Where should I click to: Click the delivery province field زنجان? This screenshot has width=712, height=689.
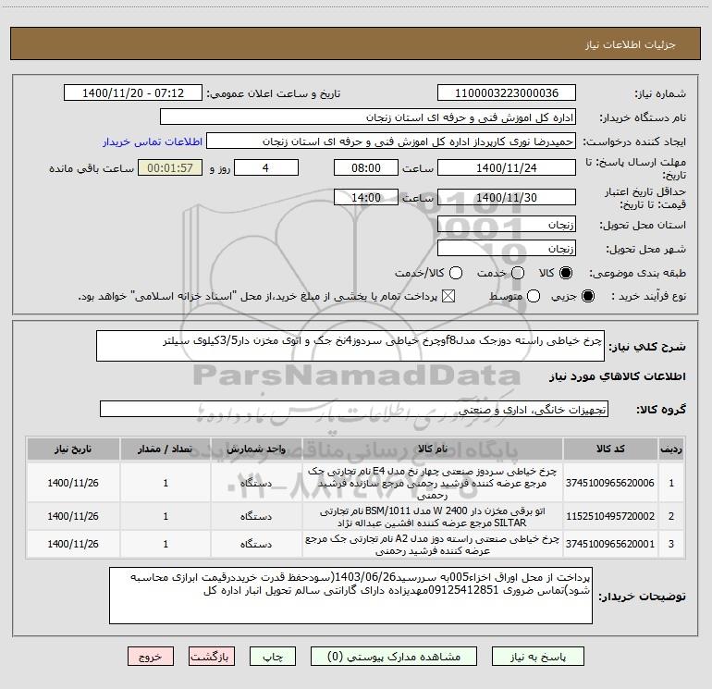pyautogui.click(x=507, y=224)
